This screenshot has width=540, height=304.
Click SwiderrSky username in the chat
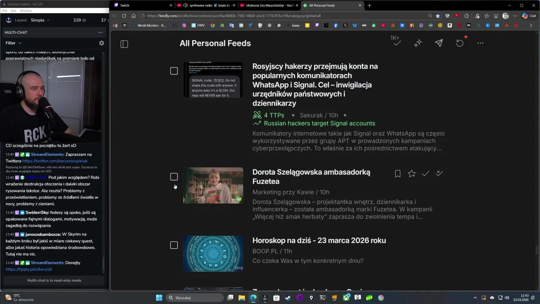point(37,212)
